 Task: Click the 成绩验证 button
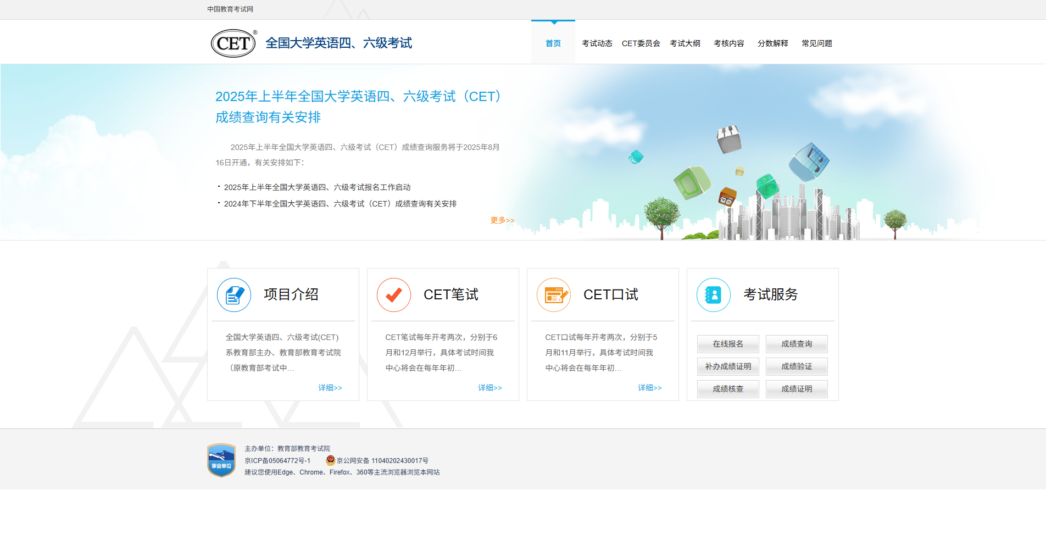(797, 366)
